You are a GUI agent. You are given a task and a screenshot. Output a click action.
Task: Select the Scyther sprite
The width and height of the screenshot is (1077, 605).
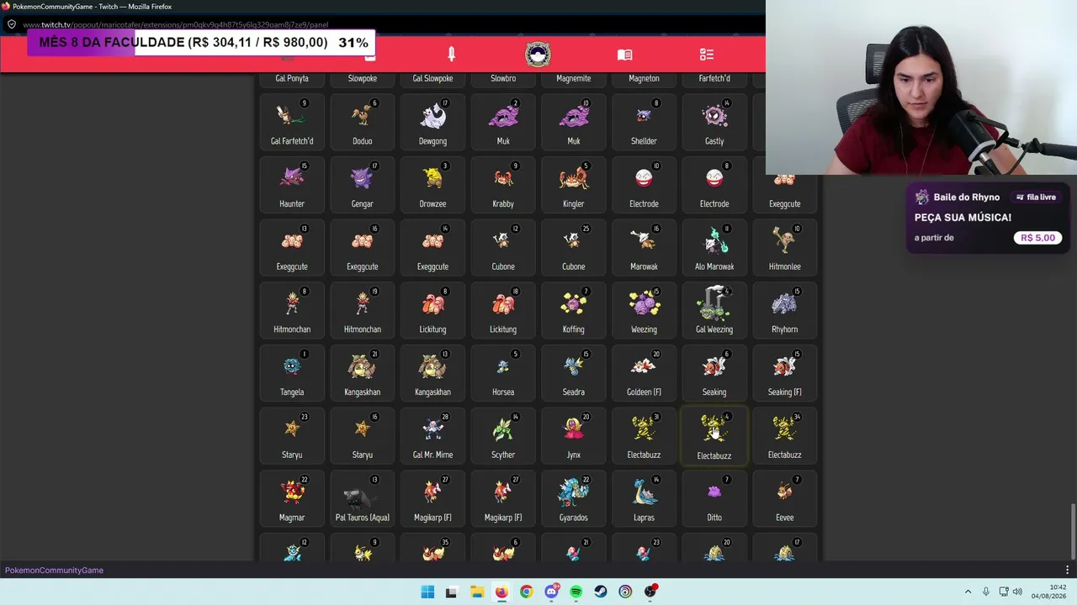tap(503, 429)
